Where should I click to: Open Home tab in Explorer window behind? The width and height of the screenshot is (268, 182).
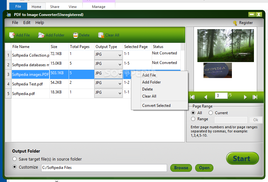[x=36, y=7]
